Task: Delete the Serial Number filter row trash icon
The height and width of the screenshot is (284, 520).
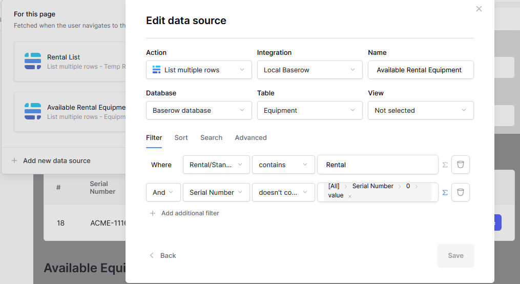Action: pos(460,192)
